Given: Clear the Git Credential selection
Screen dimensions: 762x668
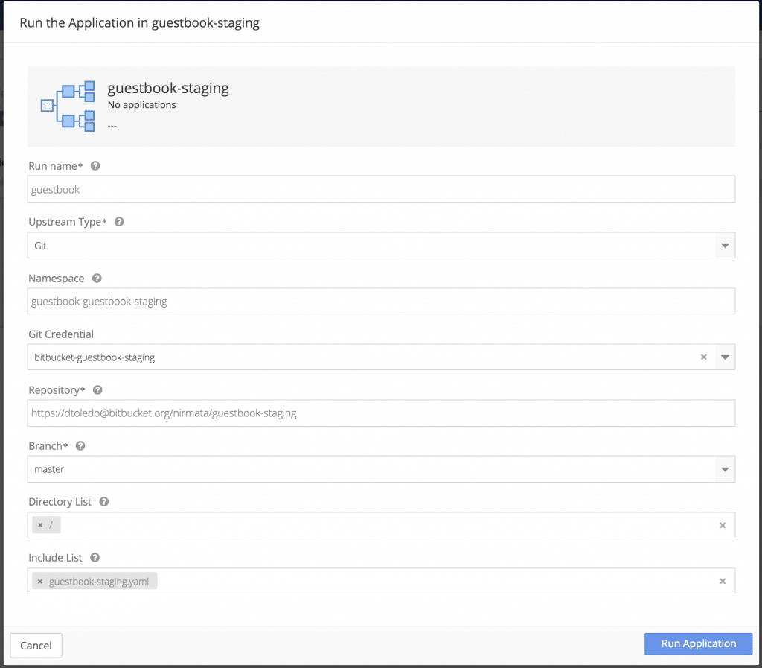Looking at the screenshot, I should 703,357.
